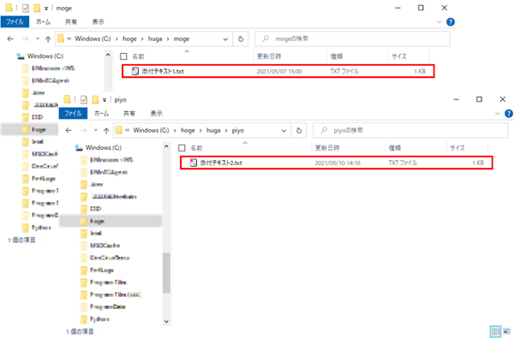Sort by サイズ column in piyo window
The image size is (515, 338).
pos(458,148)
